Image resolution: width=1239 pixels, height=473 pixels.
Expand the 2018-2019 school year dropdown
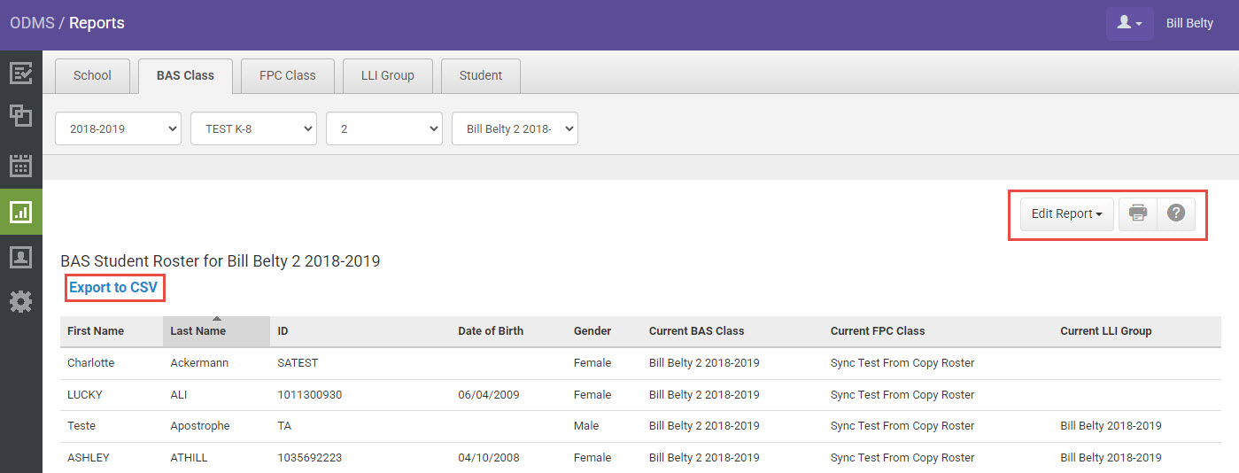(x=118, y=128)
